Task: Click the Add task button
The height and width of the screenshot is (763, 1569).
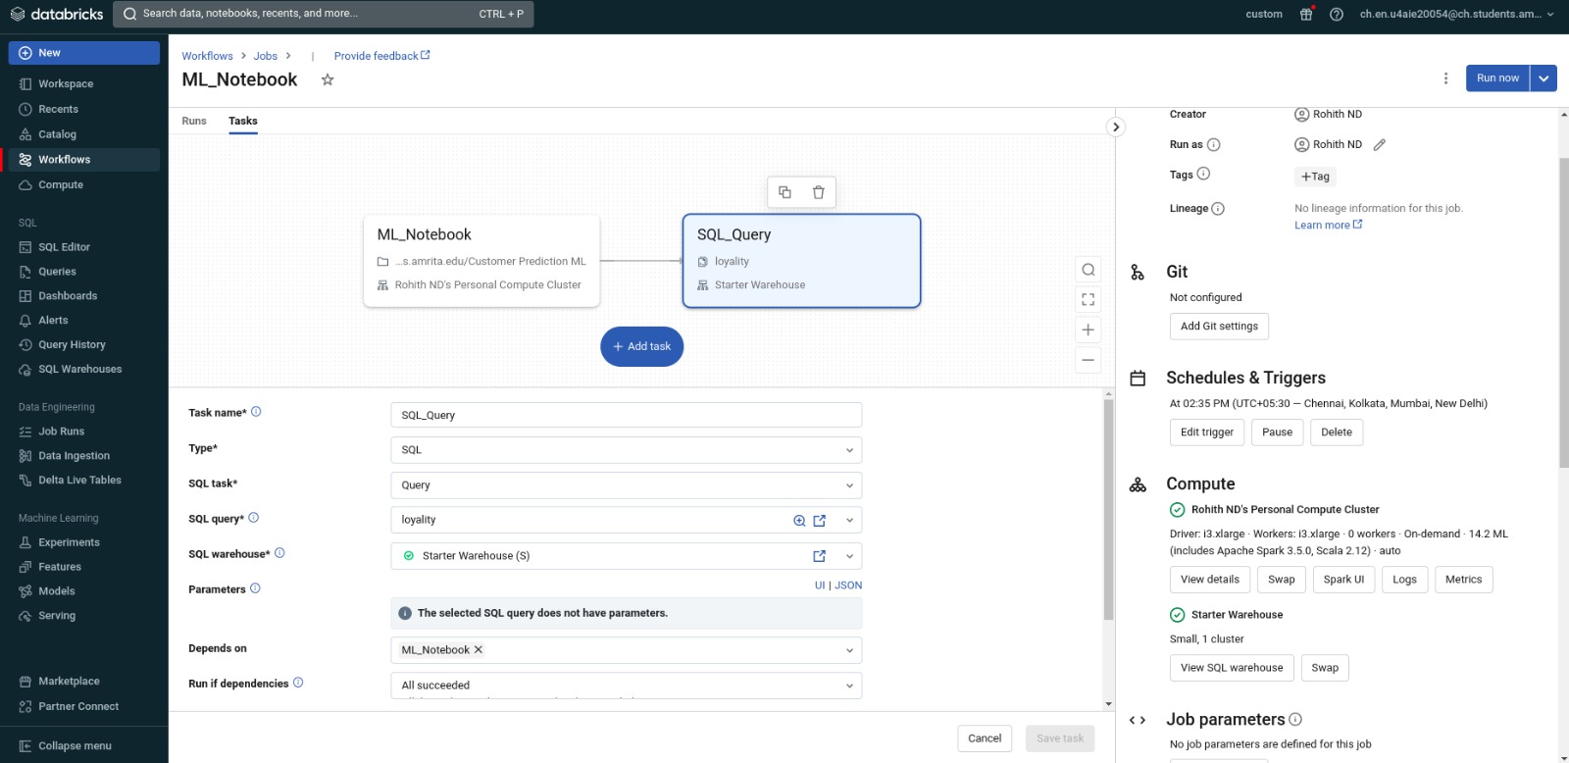Action: click(x=641, y=346)
